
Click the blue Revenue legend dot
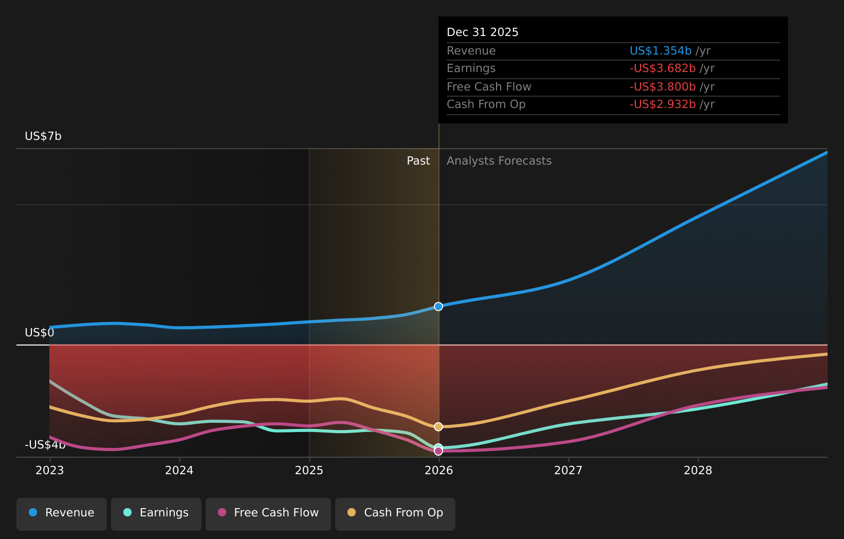[33, 513]
